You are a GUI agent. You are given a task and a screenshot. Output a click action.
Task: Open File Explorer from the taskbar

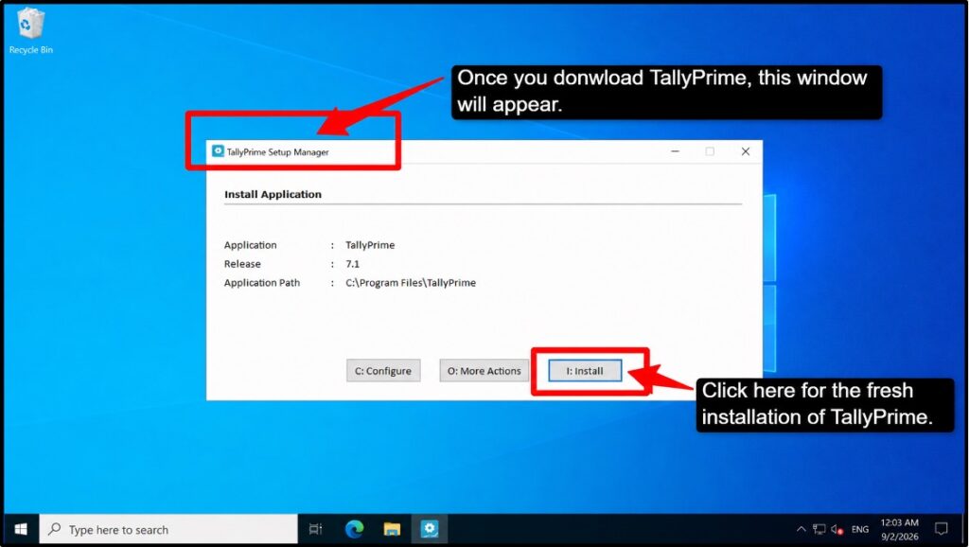pyautogui.click(x=392, y=530)
